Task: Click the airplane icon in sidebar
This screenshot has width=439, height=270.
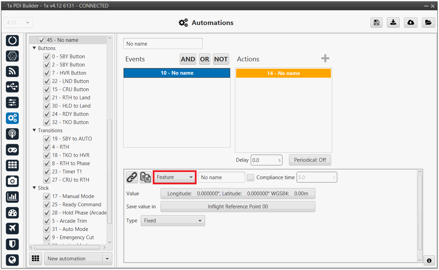Action: (12, 229)
